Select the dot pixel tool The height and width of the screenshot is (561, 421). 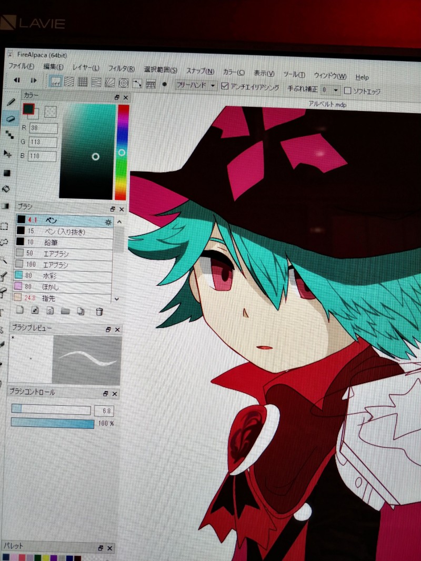coord(9,135)
